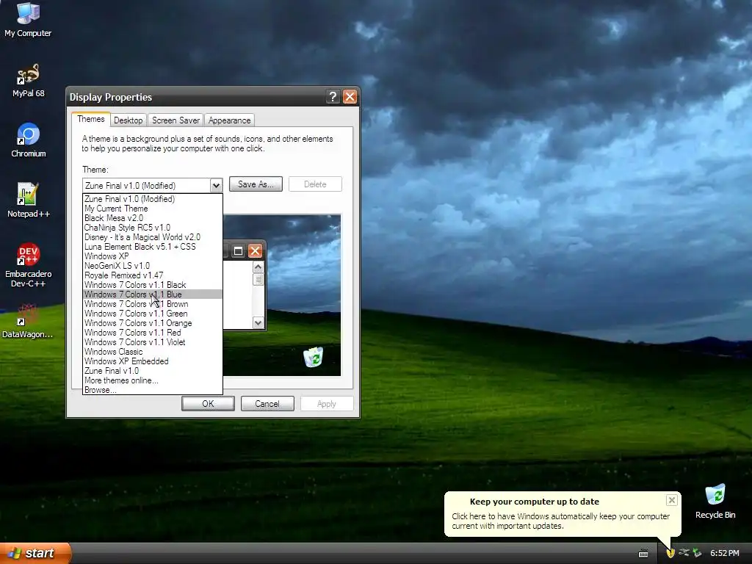752x564 pixels.
Task: Choose Windows 7 Colors v1.1 Violet
Action: tap(153, 342)
